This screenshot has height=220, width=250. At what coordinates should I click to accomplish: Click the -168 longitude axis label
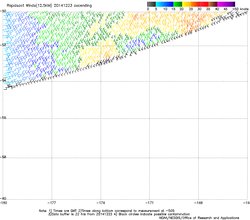click(x=199, y=203)
